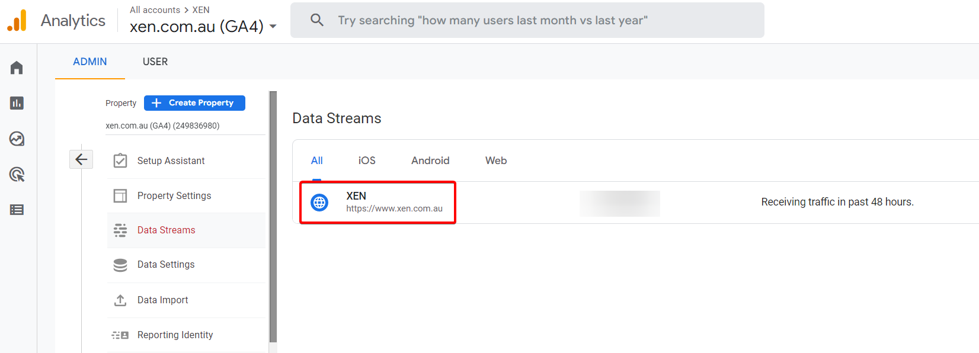The height and width of the screenshot is (353, 979).
Task: Click the Google Analytics logo
Action: pyautogui.click(x=17, y=21)
